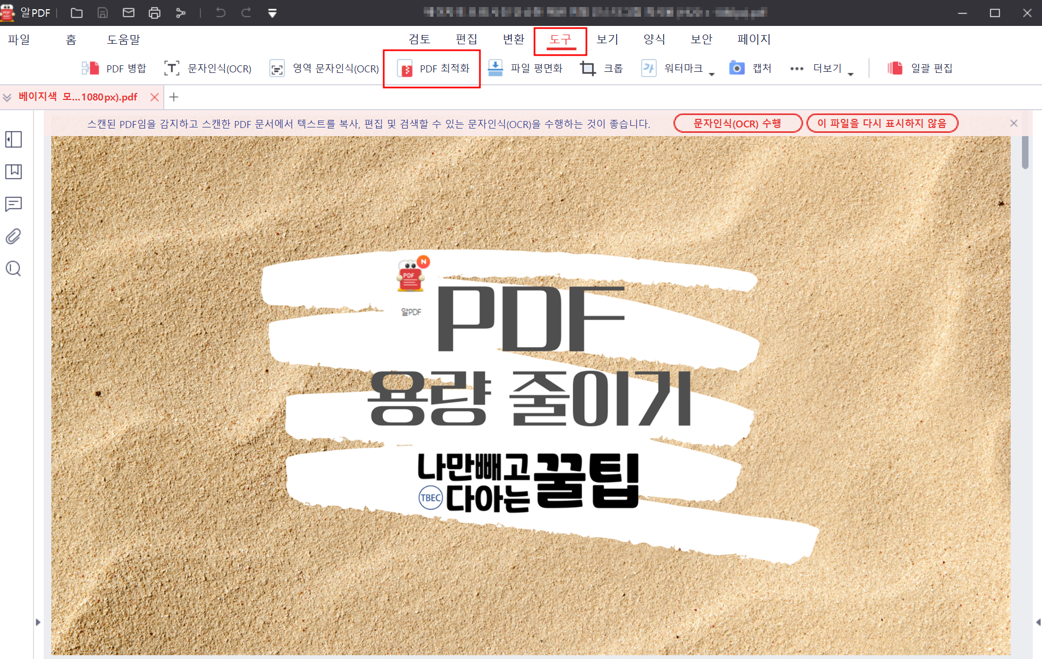Select the 영역 문자인식(OCR) tool
1042x659 pixels.
pyautogui.click(x=324, y=69)
